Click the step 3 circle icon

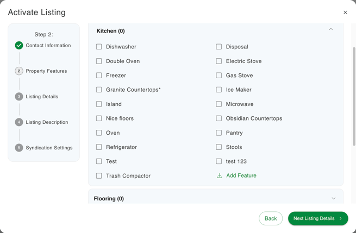tap(19, 97)
